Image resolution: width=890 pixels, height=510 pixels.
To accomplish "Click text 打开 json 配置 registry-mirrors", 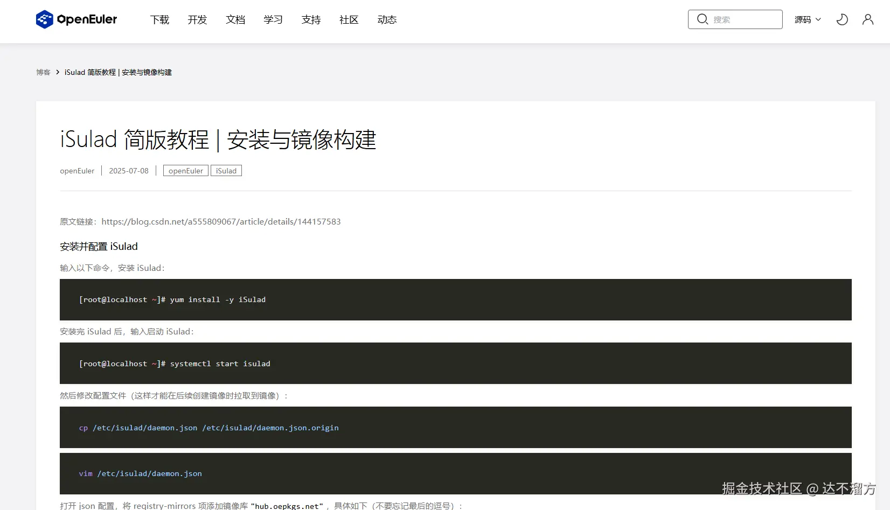I will (x=261, y=506).
